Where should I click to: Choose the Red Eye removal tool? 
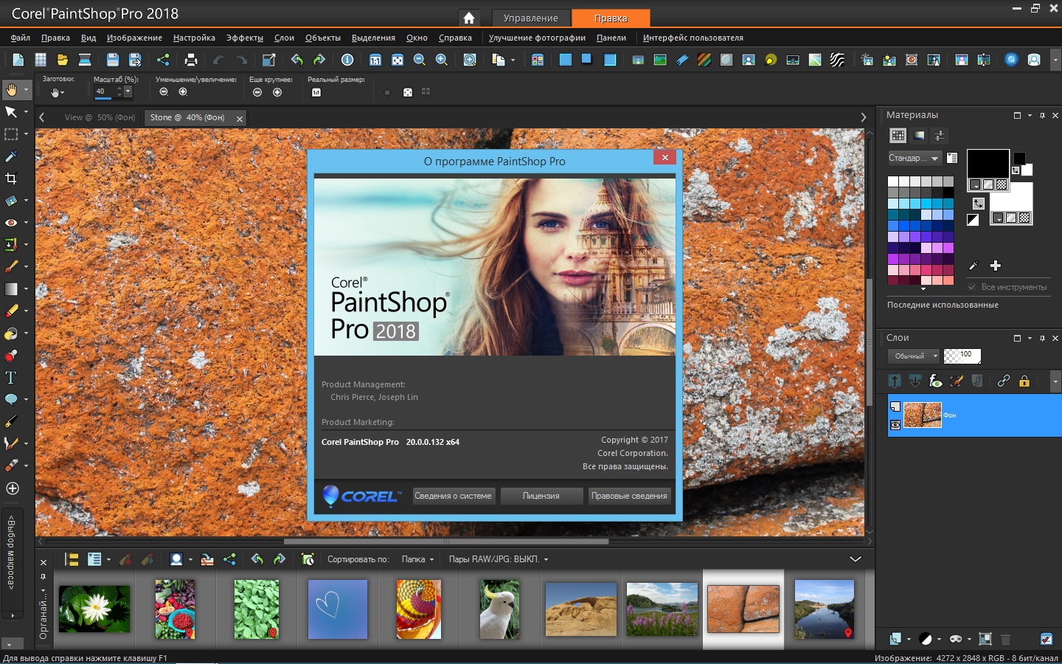point(12,223)
